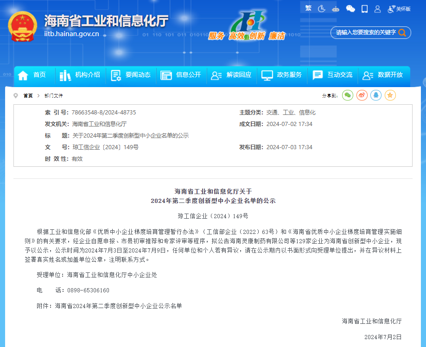Open 数据开放 navigation menu
The width and height of the screenshot is (426, 347).
pos(383,75)
